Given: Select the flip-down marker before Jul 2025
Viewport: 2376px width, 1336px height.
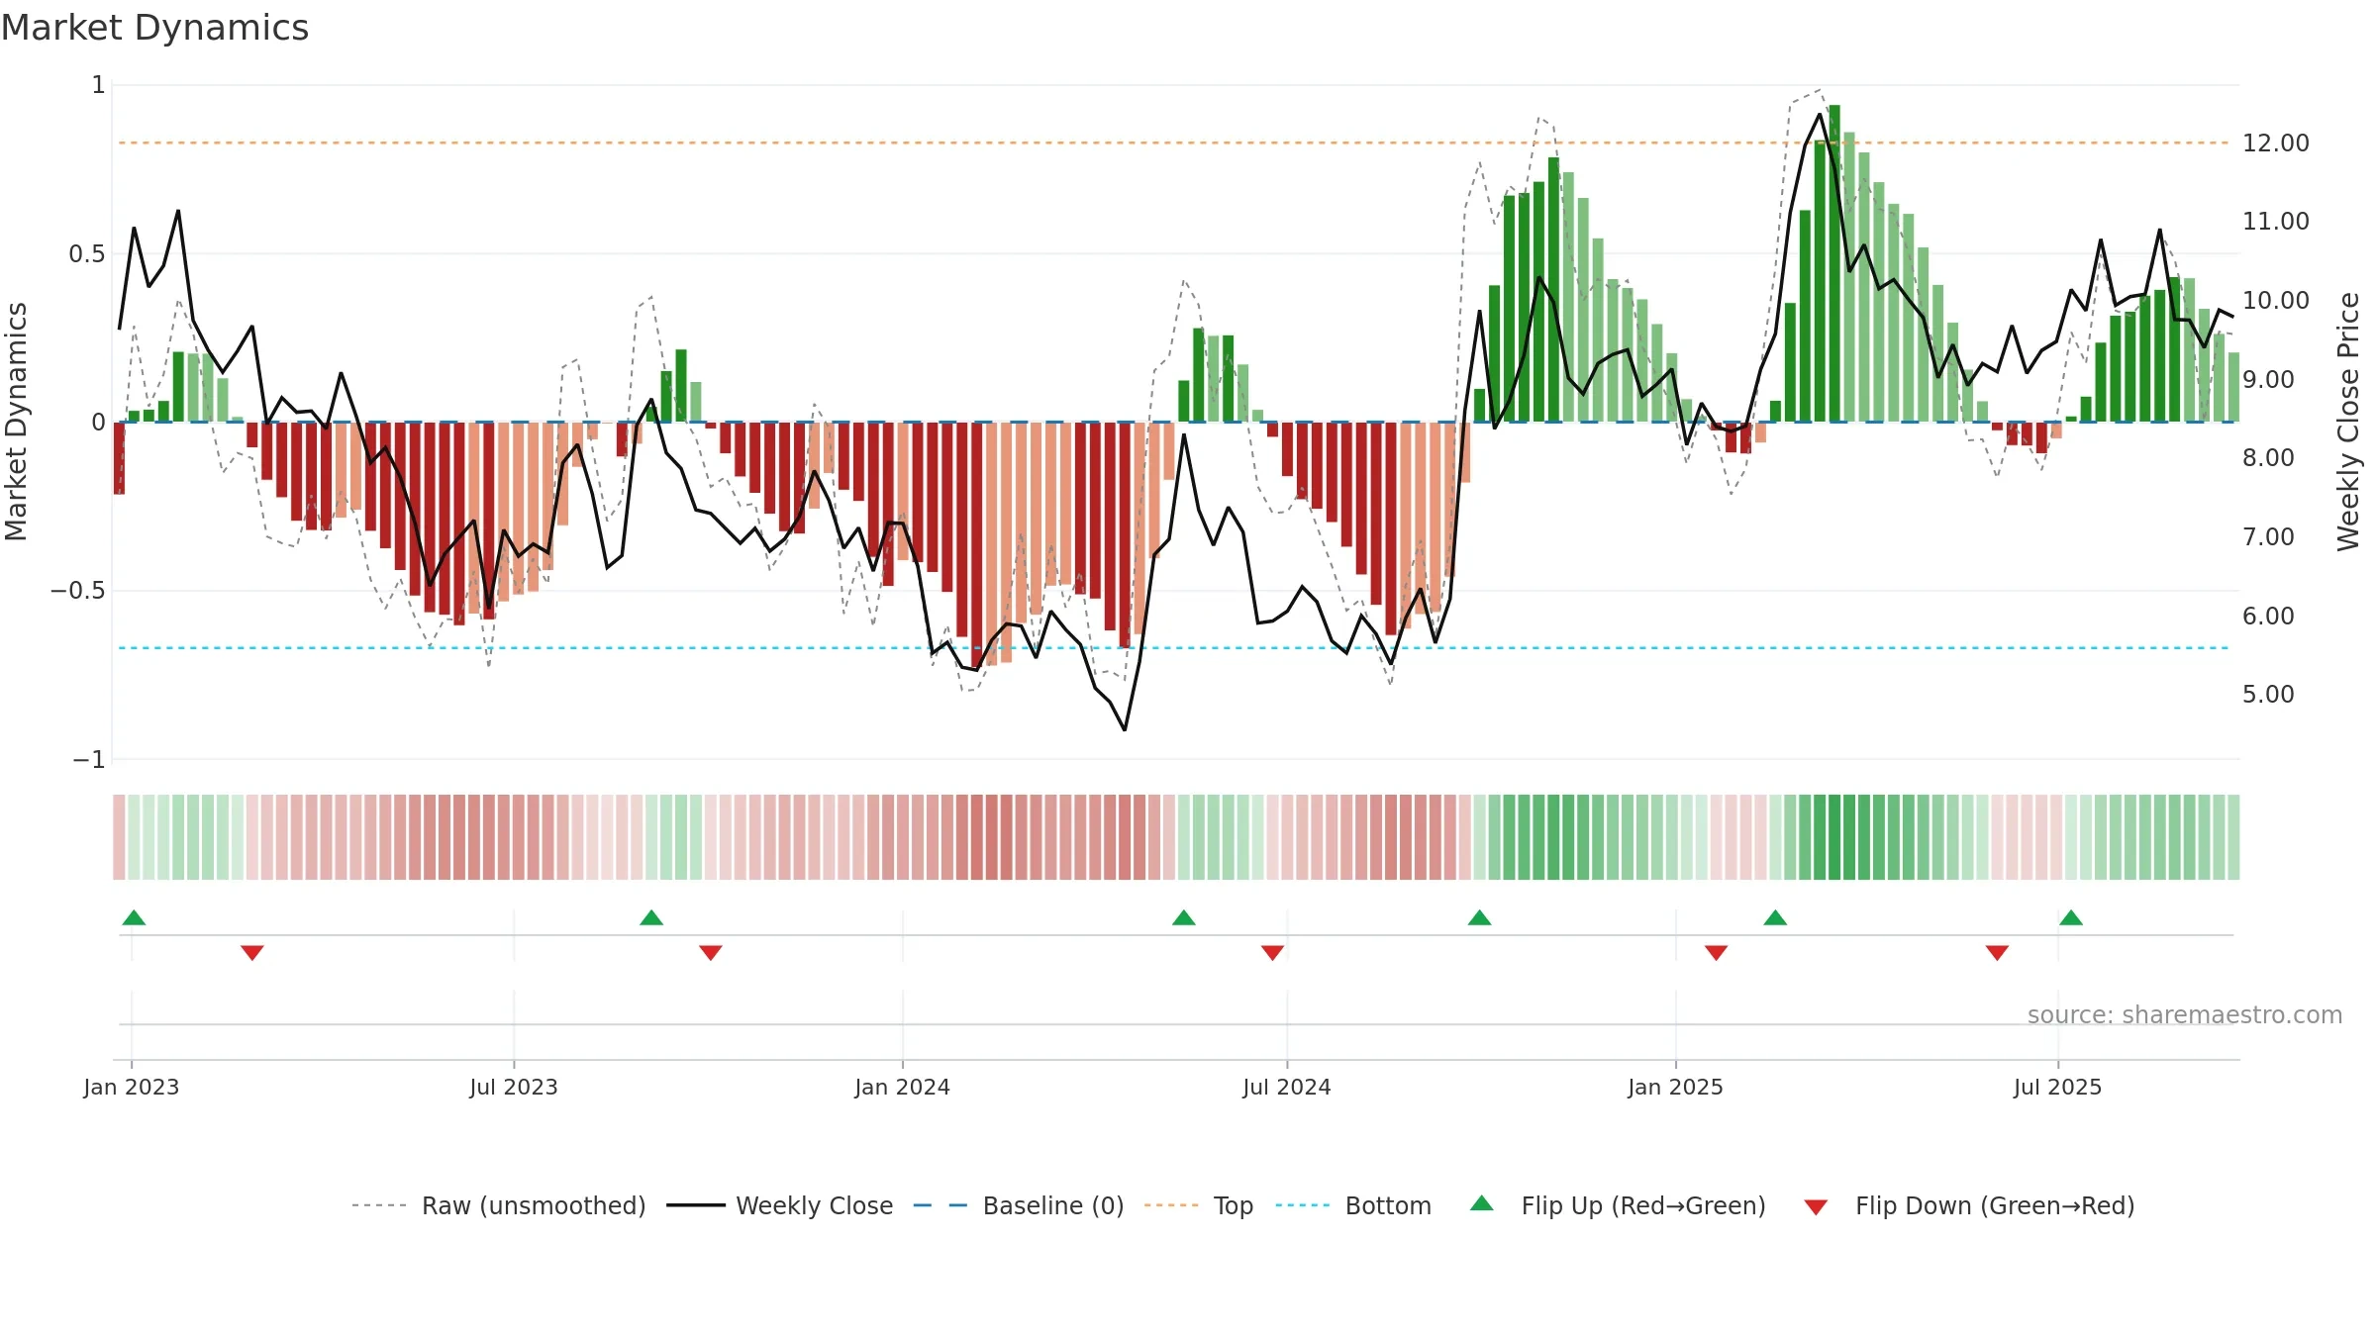Looking at the screenshot, I should 1997,952.
